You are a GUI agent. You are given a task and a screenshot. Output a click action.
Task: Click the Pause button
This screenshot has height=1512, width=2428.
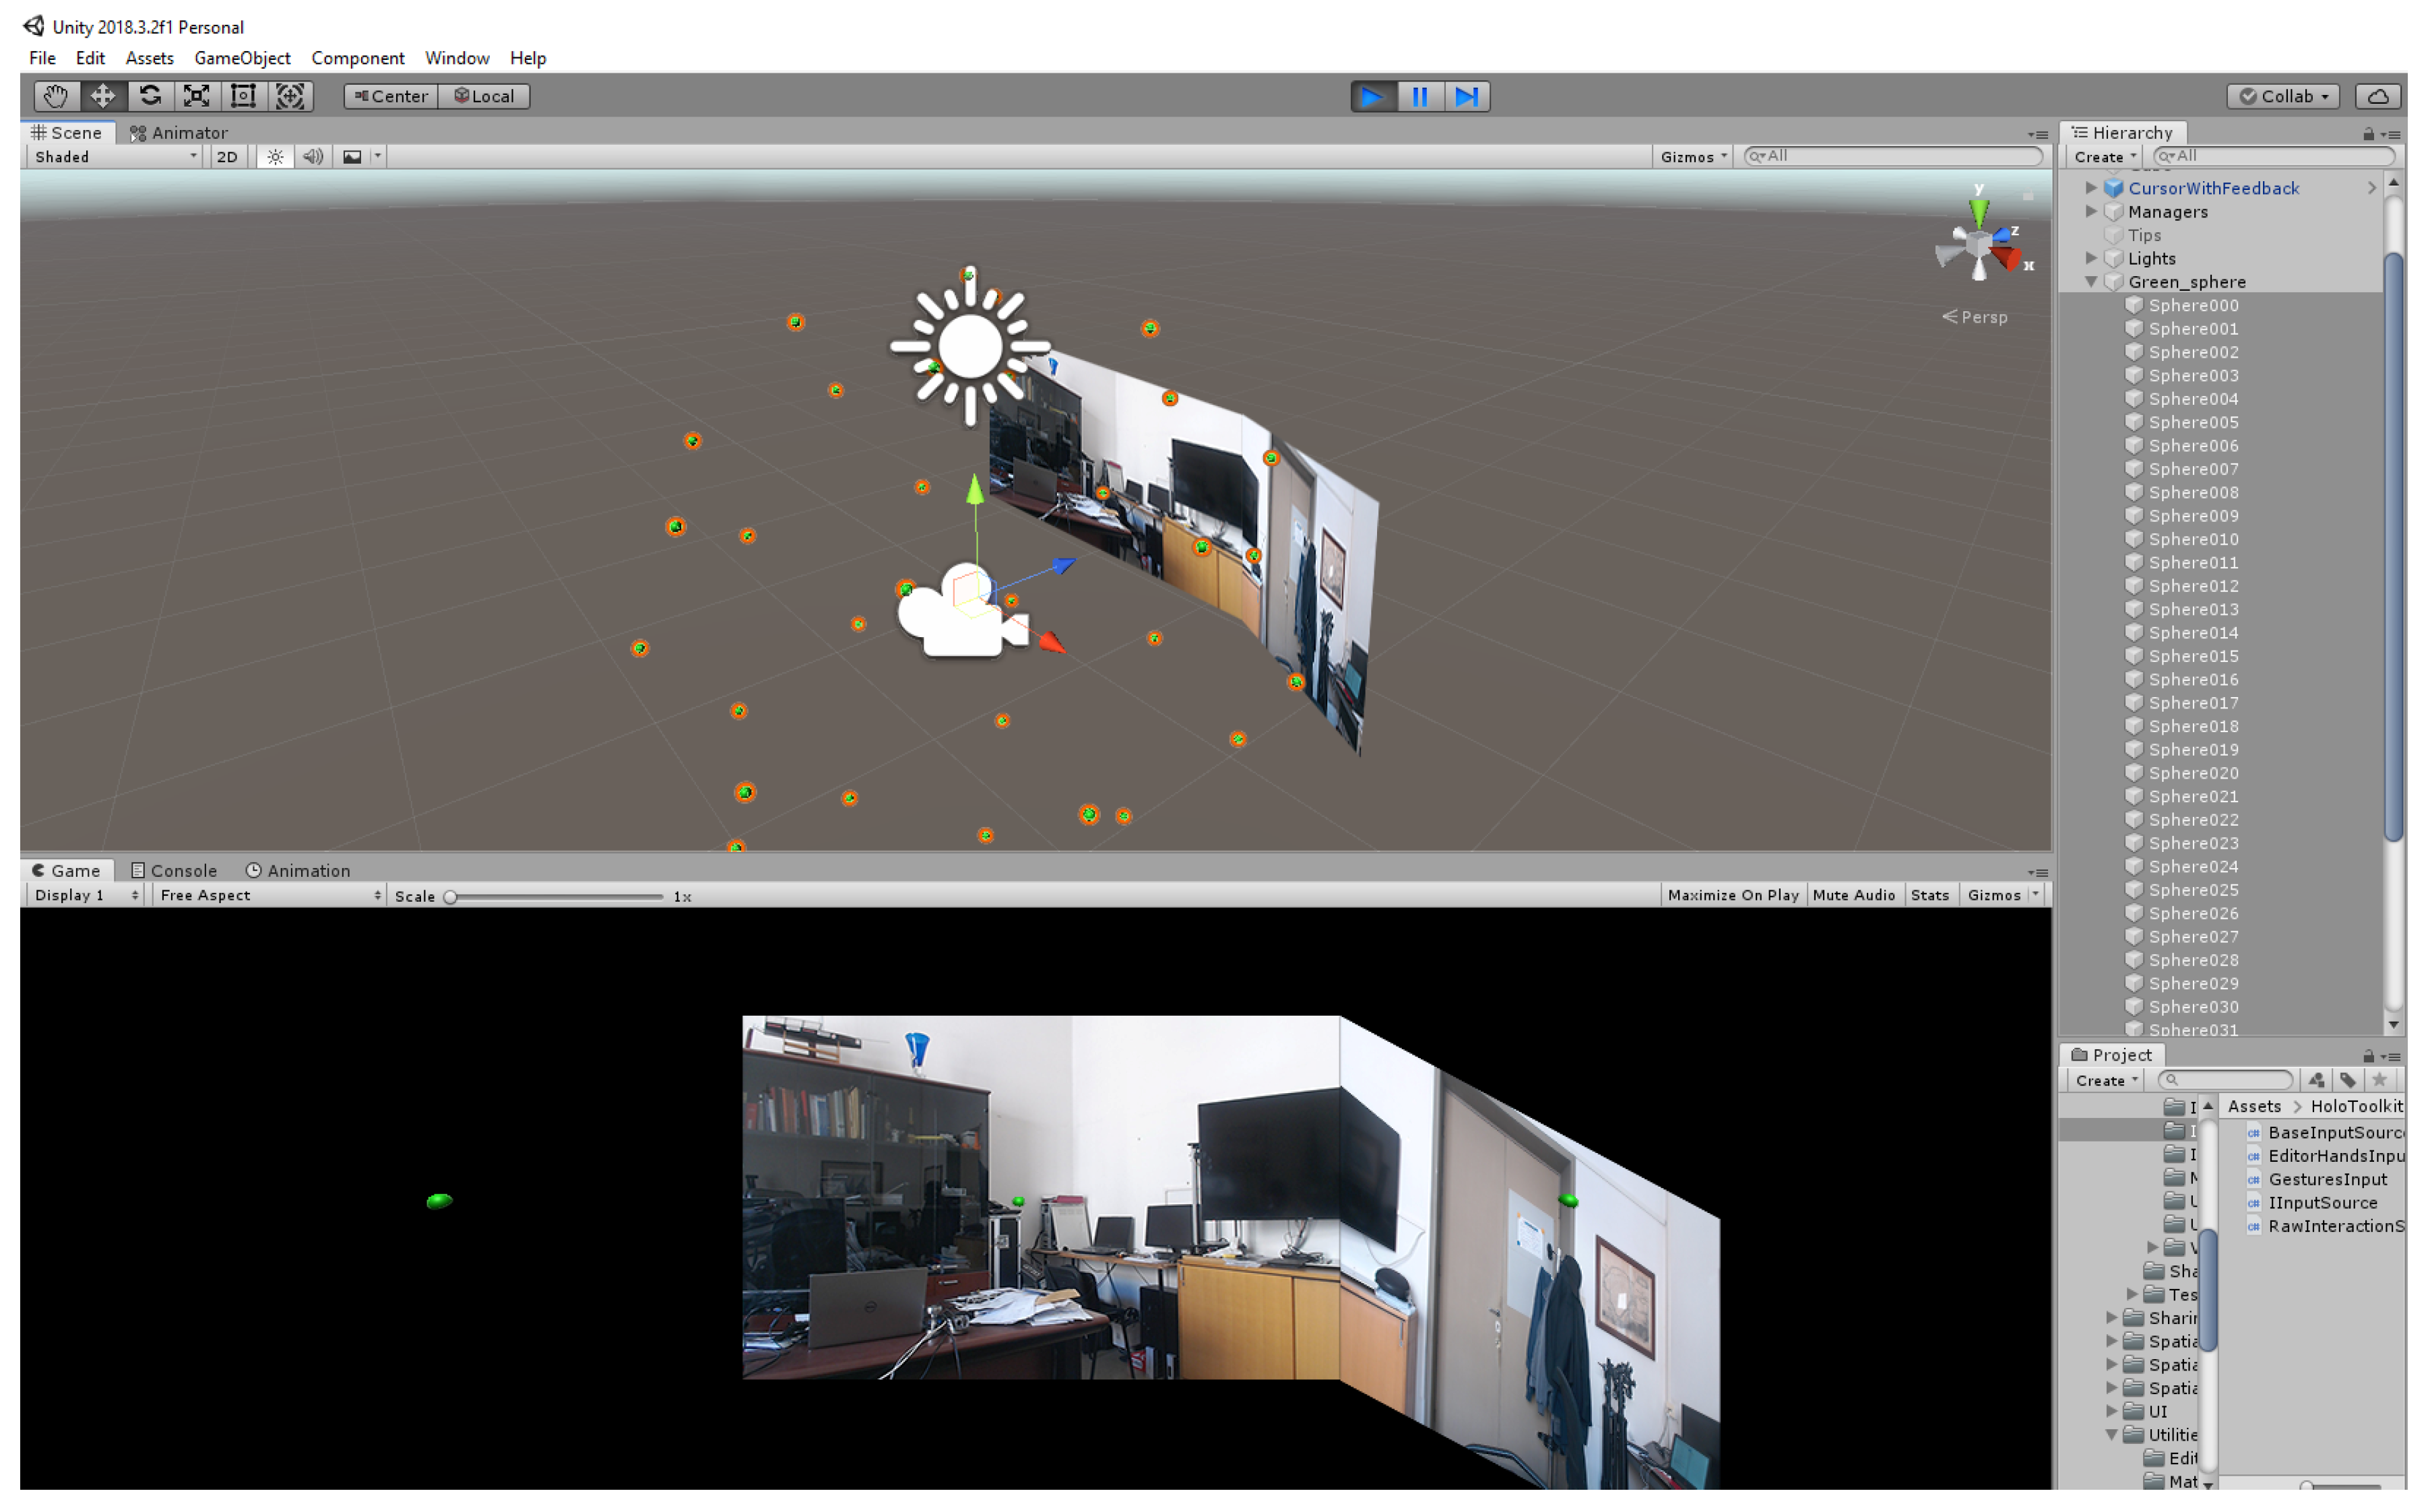point(1420,96)
